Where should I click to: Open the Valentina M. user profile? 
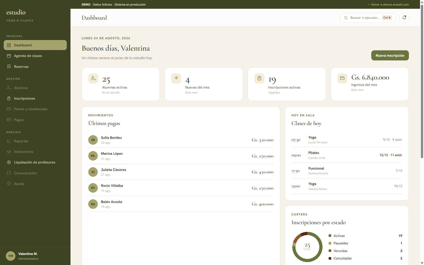click(35, 256)
